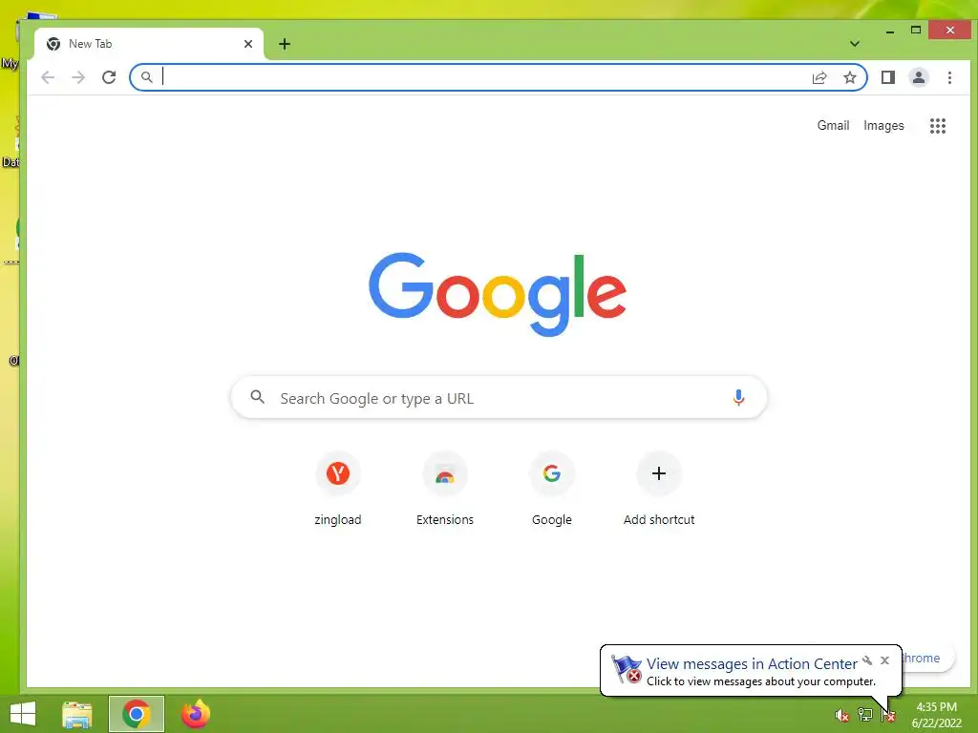
Task: Open File Explorer from the taskbar
Action: [x=77, y=714]
